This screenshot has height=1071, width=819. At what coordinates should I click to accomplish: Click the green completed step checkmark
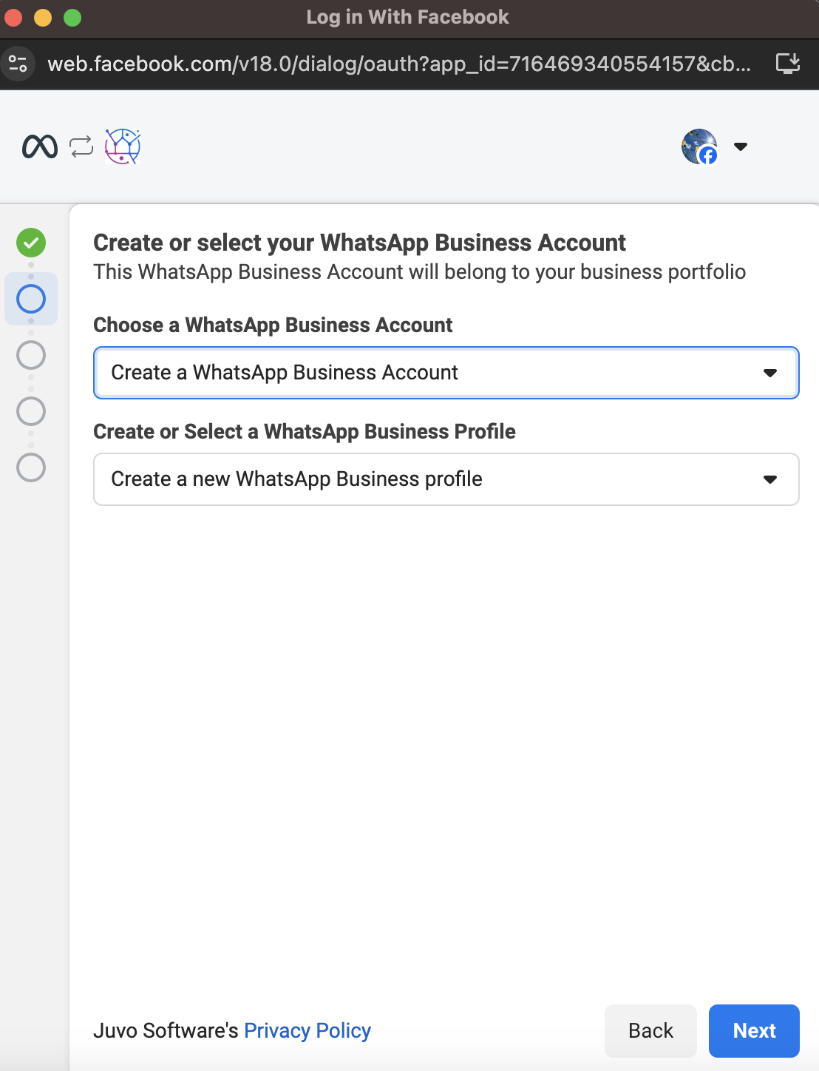[x=31, y=243]
